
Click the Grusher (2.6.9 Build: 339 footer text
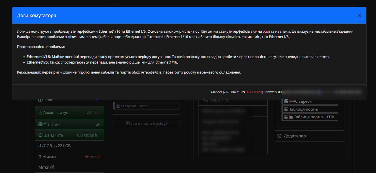point(228,92)
